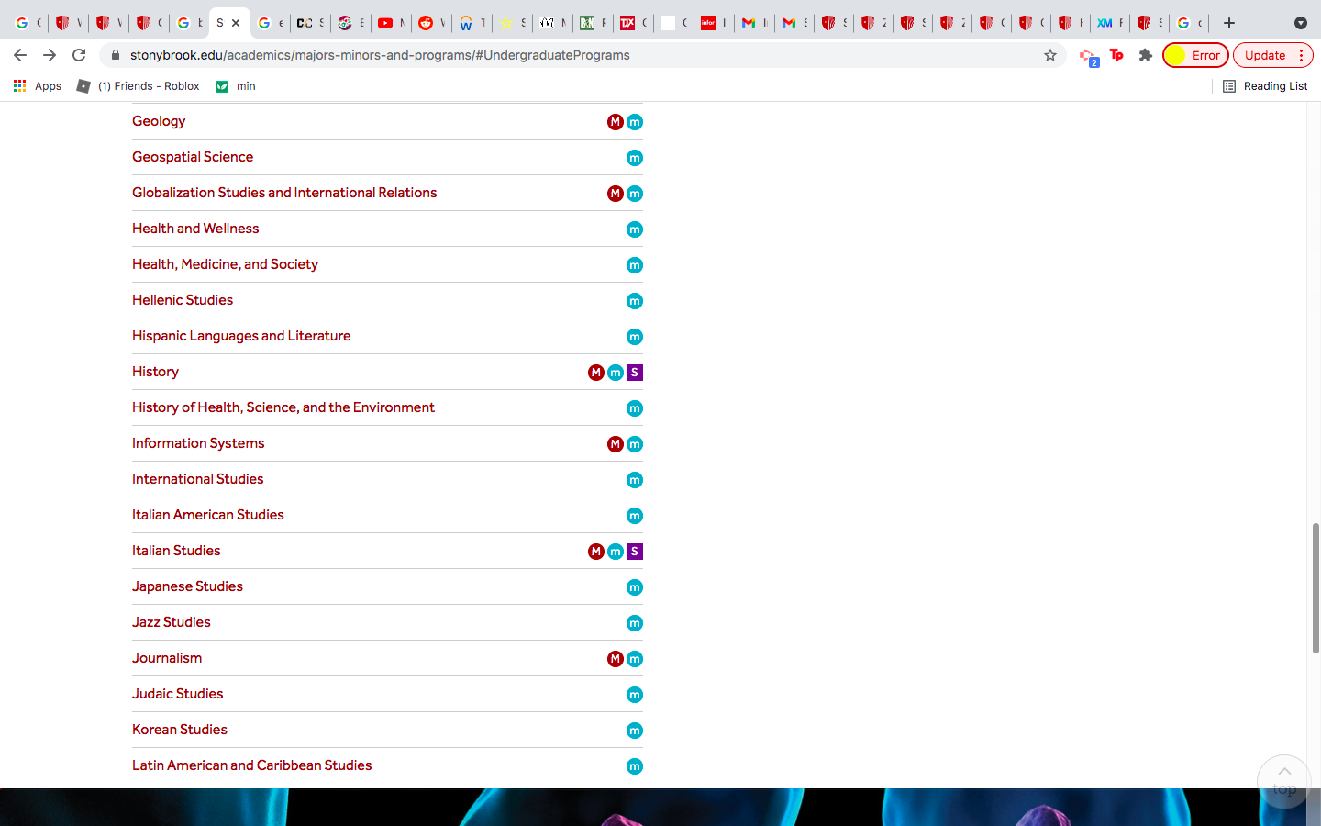
Task: Click the minor badge for Information Systems
Action: tap(635, 444)
